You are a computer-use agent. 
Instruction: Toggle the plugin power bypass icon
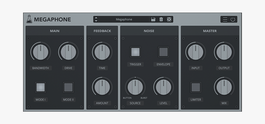coord(233,19)
